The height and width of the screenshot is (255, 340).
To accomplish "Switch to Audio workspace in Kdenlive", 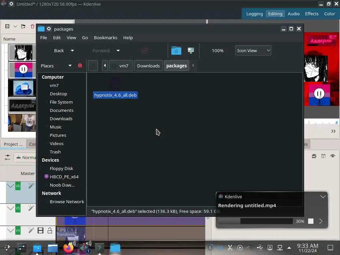I will click(x=294, y=14).
